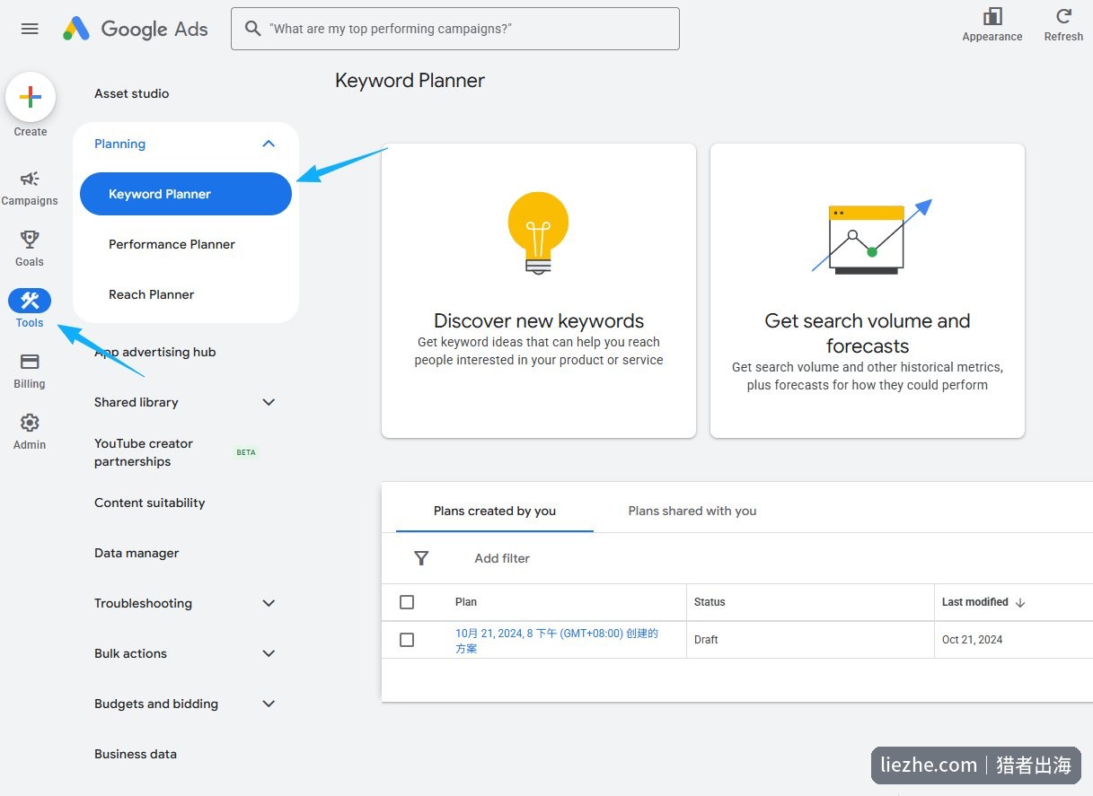This screenshot has height=796, width=1093.
Task: Collapse the Planning section chevron
Action: point(269,144)
